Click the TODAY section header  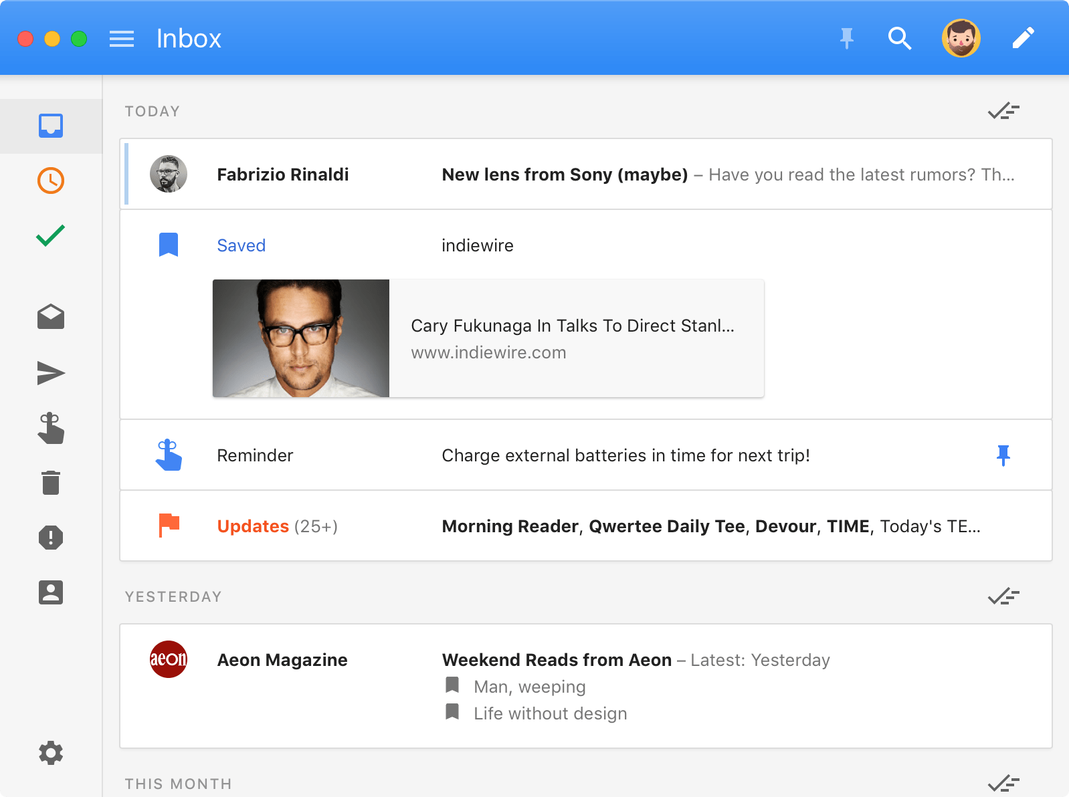pos(153,111)
